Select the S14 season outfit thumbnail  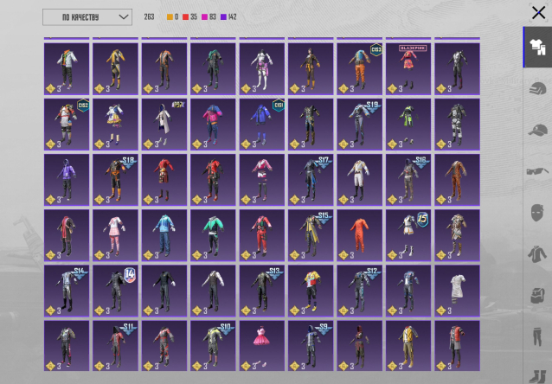pyautogui.click(x=67, y=291)
